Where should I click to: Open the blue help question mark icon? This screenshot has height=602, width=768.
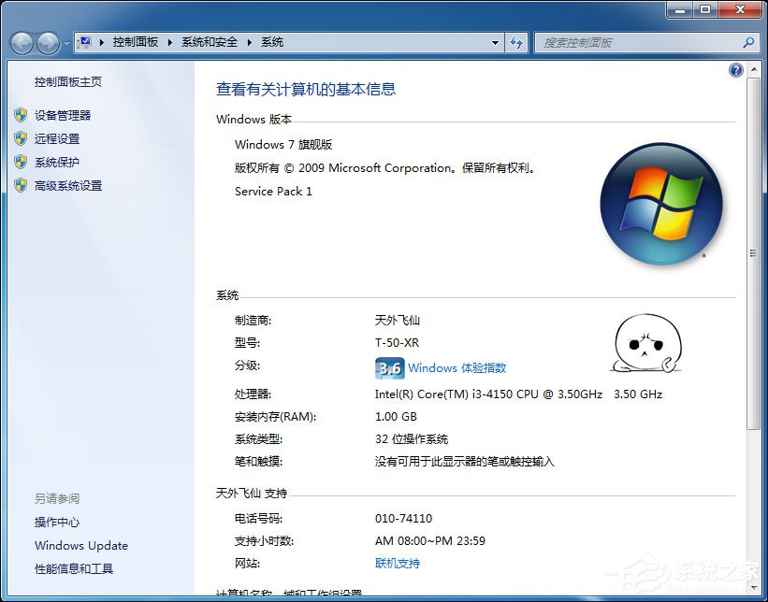pyautogui.click(x=736, y=70)
